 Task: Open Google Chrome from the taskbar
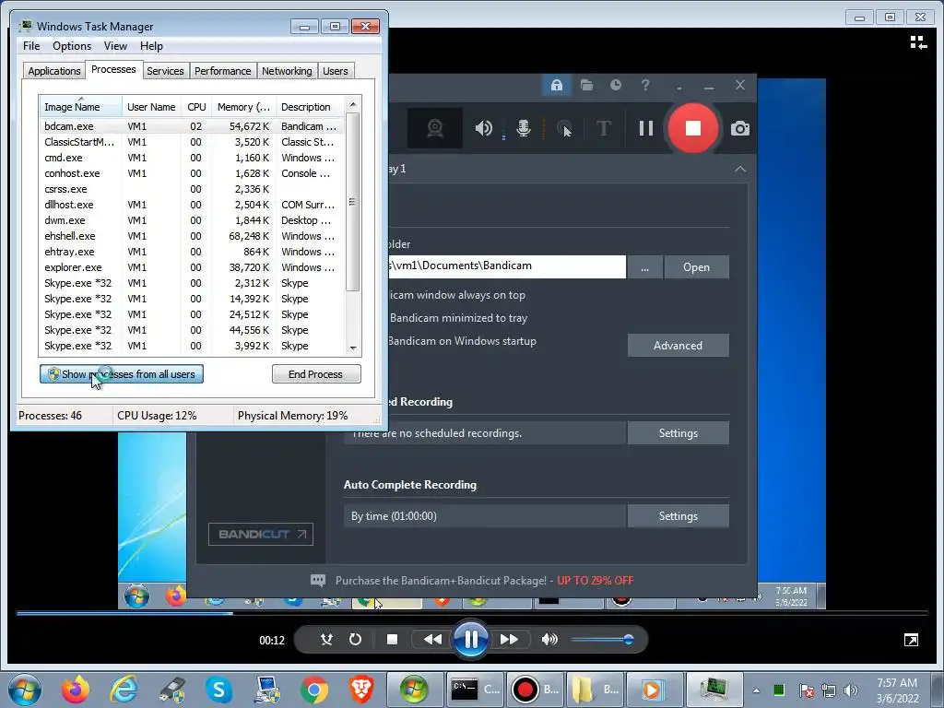coord(313,690)
